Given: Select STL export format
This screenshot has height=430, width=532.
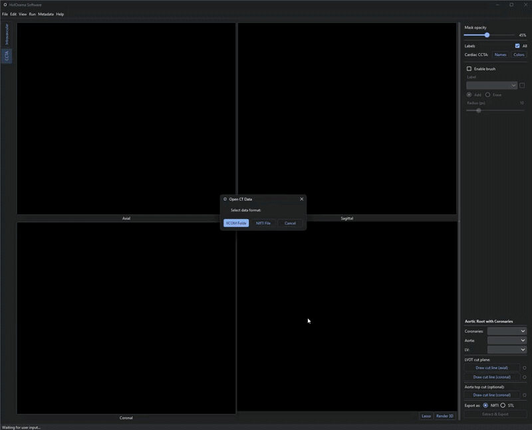Looking at the screenshot, I should pos(503,405).
